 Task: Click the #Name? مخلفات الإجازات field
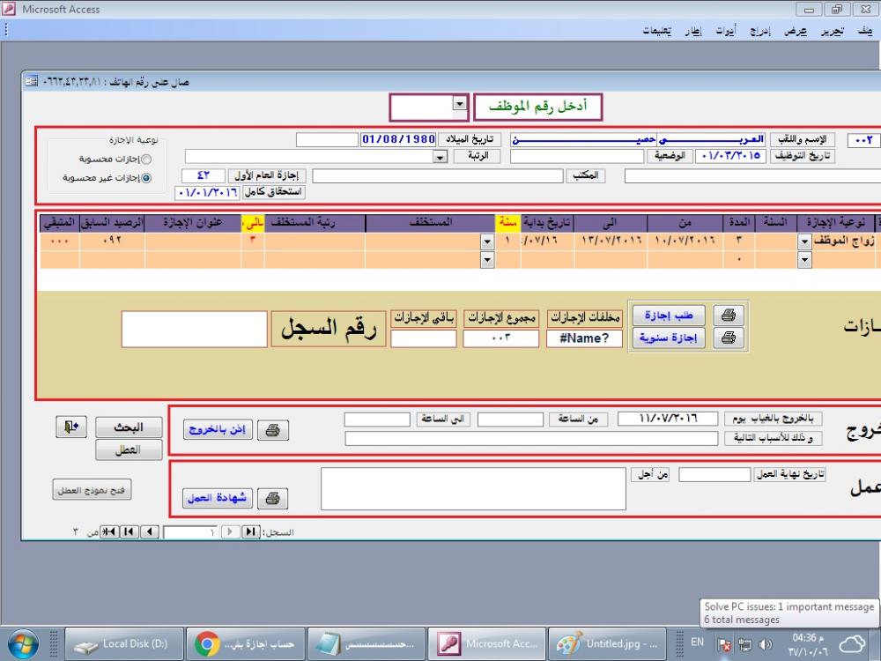click(x=584, y=338)
